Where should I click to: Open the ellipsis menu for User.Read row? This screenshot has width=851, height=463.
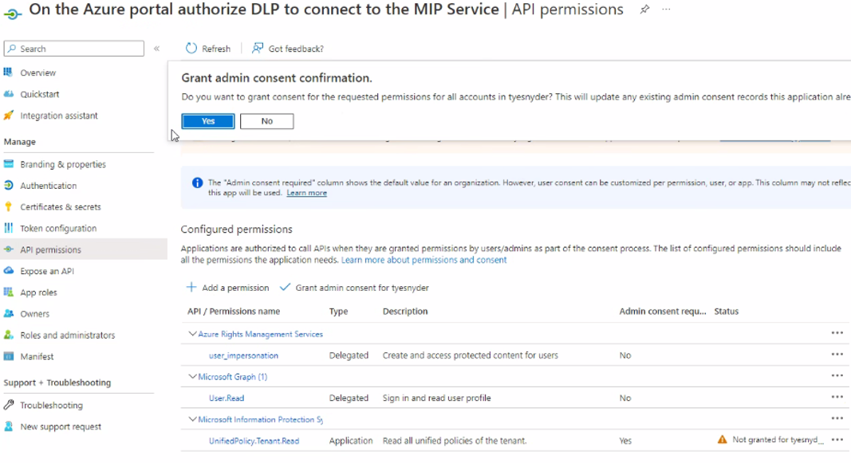(837, 398)
